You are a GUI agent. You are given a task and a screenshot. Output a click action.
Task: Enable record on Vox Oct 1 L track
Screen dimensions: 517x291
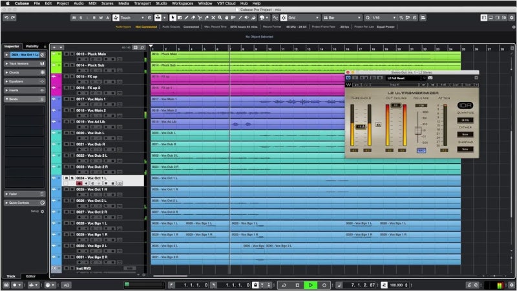click(x=79, y=183)
